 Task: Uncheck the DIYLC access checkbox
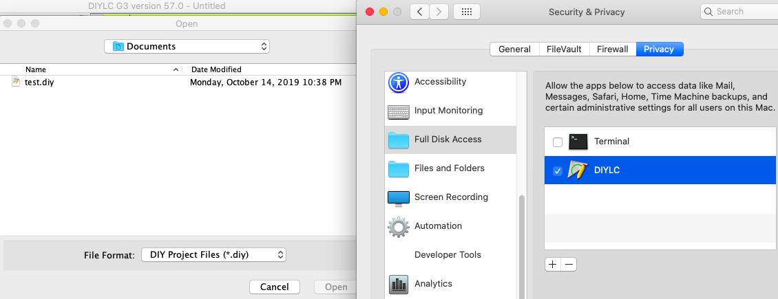pyautogui.click(x=558, y=170)
